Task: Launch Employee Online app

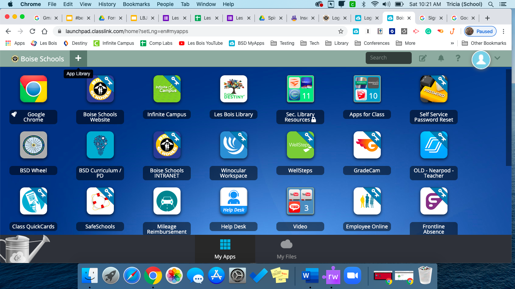Action: (x=367, y=201)
